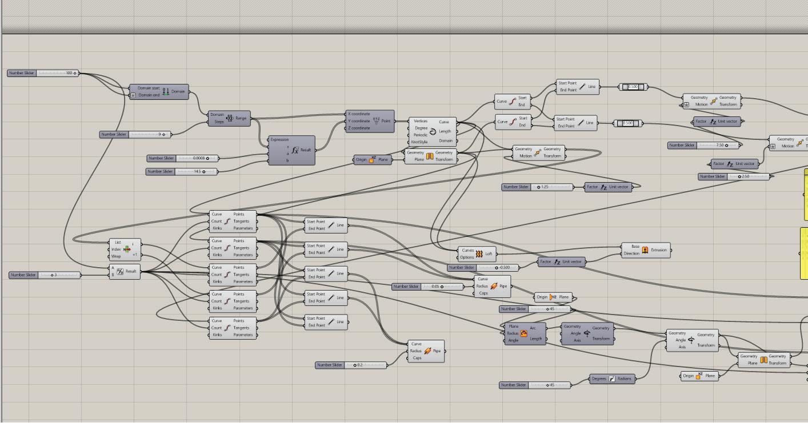Click the Arc component icon
The width and height of the screenshot is (808, 423).
coord(524,333)
